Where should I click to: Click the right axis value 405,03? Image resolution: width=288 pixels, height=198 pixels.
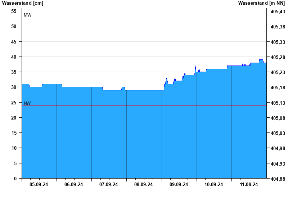(278, 133)
